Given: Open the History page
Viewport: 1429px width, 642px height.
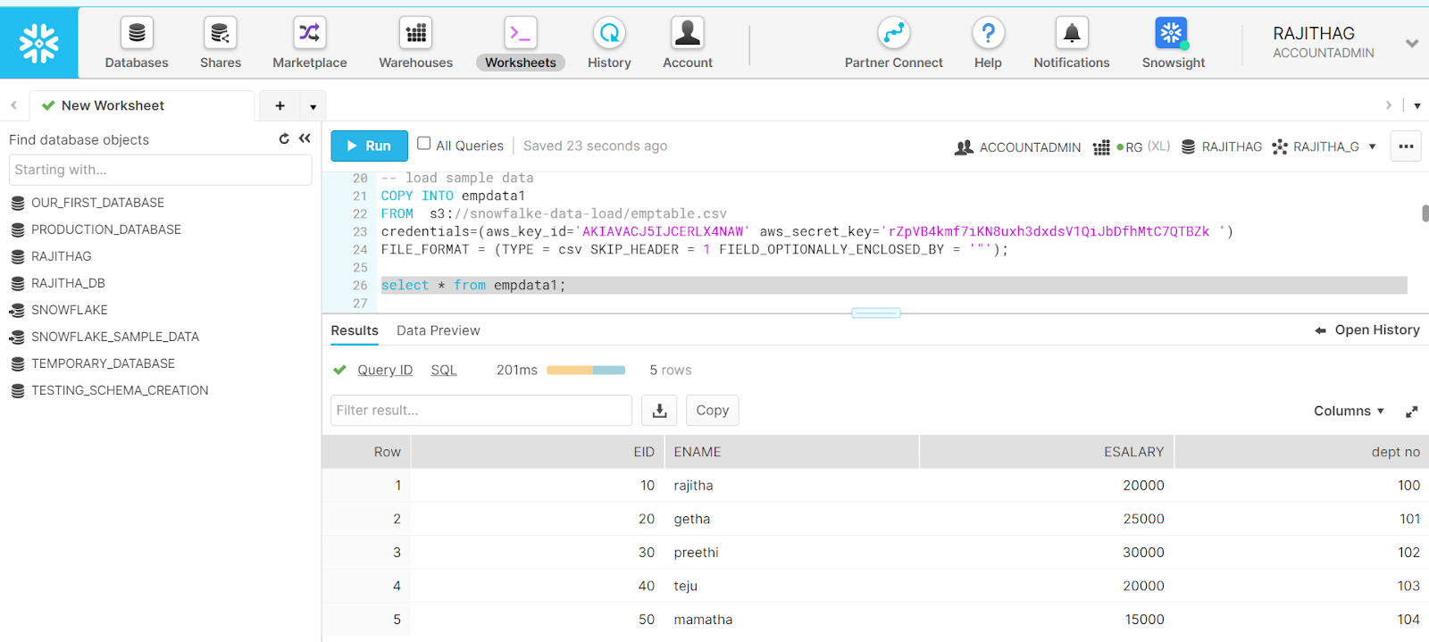Looking at the screenshot, I should [x=609, y=43].
